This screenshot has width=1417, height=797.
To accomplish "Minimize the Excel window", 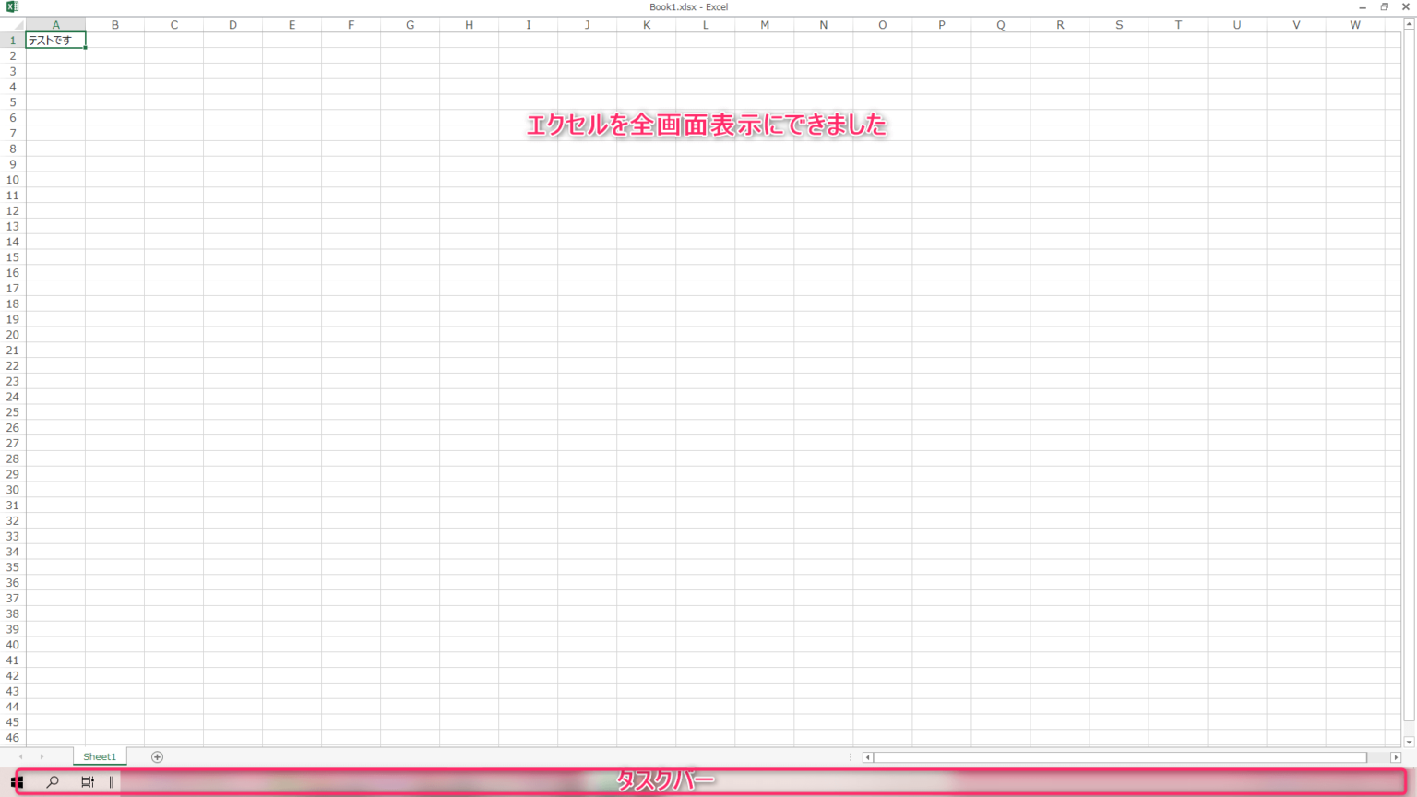I will click(x=1363, y=6).
